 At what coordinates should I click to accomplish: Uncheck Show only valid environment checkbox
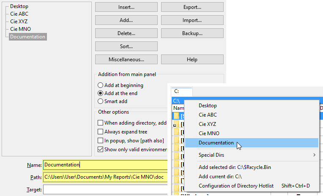click(x=101, y=149)
